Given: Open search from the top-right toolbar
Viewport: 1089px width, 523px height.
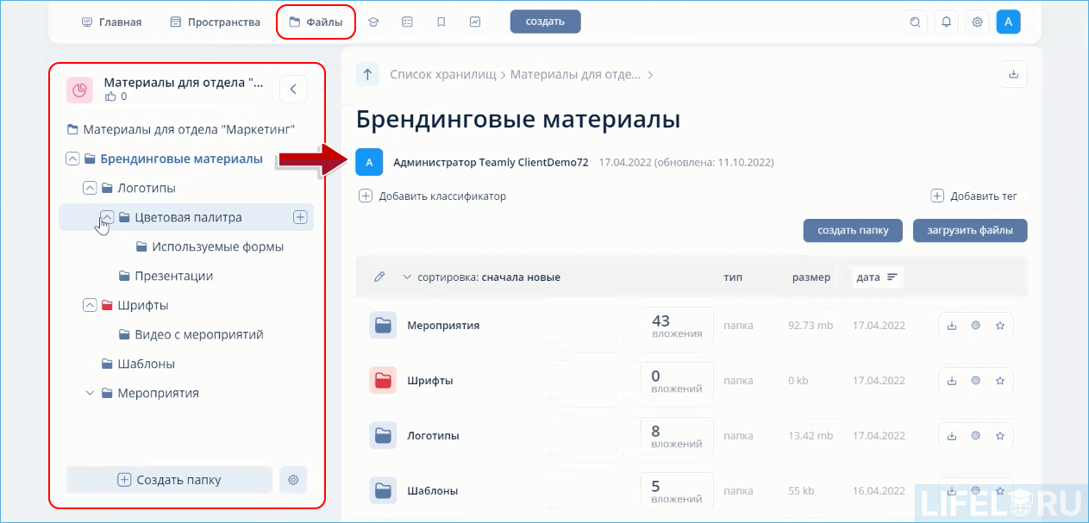Looking at the screenshot, I should point(915,22).
